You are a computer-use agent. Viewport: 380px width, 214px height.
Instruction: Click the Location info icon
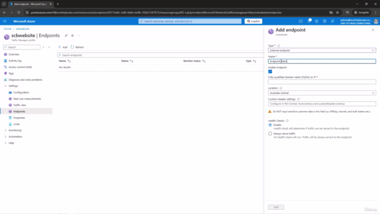pos(281,88)
